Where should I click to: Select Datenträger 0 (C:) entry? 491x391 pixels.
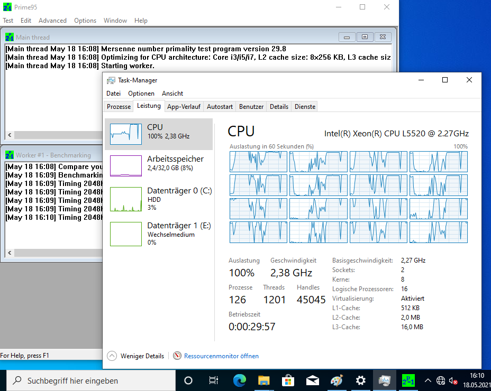[x=159, y=199]
